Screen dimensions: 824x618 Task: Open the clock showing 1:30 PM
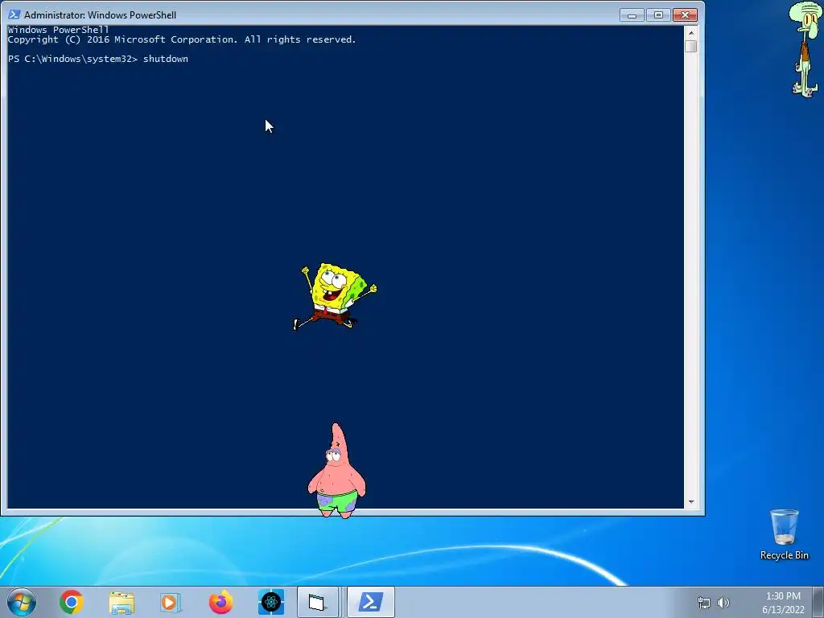783,603
